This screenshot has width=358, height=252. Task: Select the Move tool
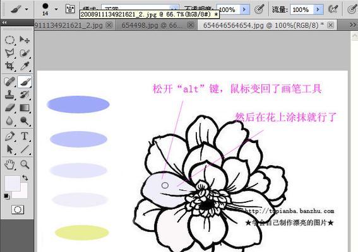point(25,40)
